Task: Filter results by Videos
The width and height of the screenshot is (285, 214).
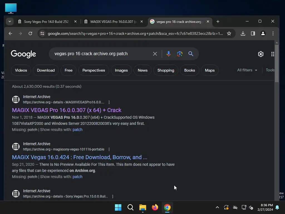Action: [21, 70]
